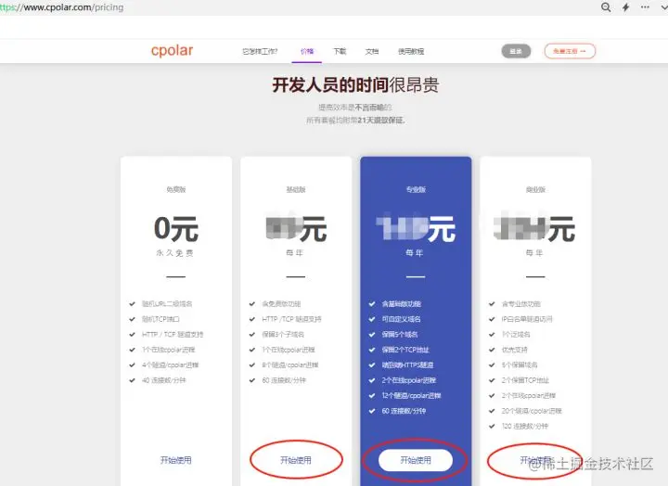The image size is (668, 486).
Task: Click the 优先支持 feature
Action: click(x=514, y=350)
